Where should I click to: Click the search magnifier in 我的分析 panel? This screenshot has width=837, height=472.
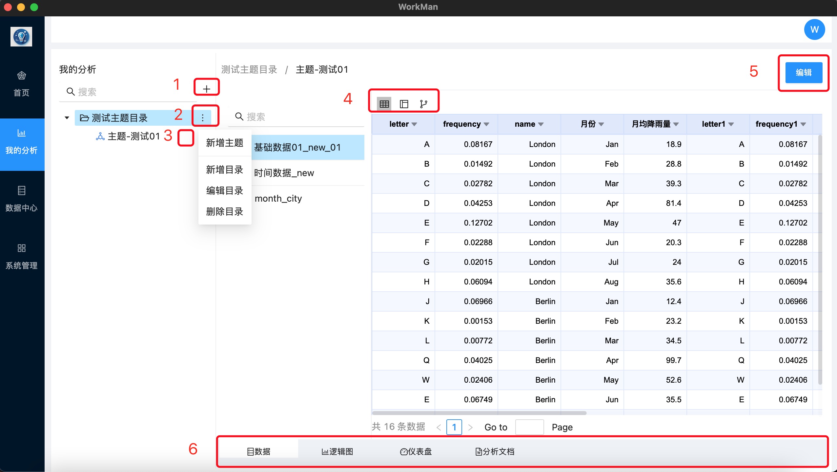(x=71, y=92)
